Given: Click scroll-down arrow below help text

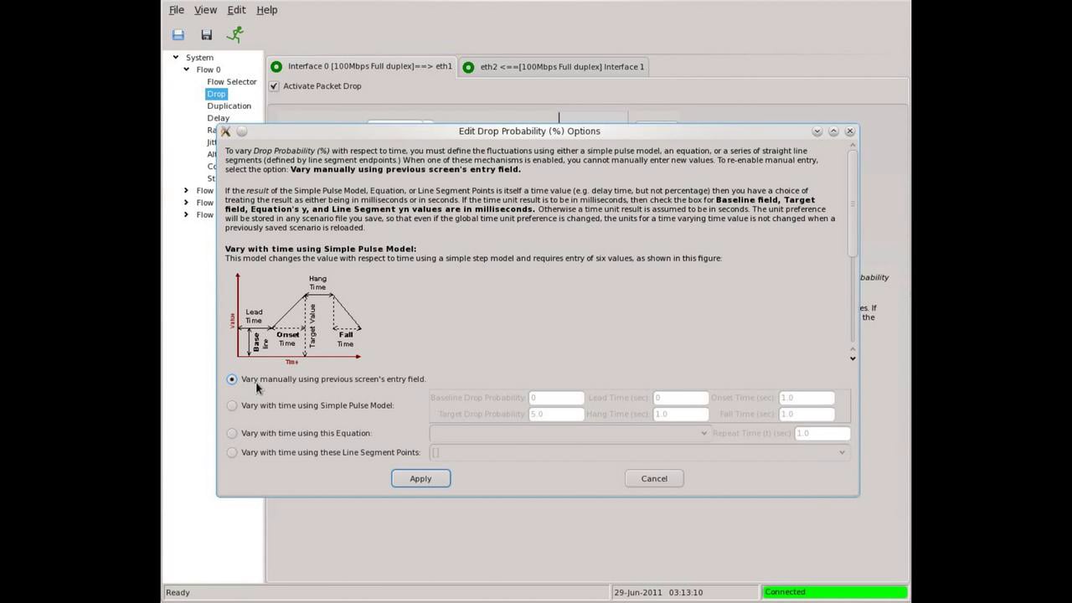Looking at the screenshot, I should pyautogui.click(x=853, y=358).
